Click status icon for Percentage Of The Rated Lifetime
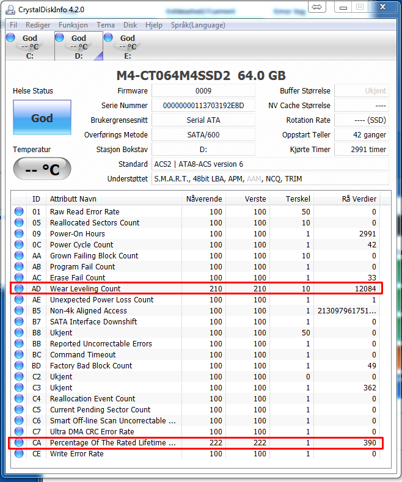This screenshot has height=482, width=402. coord(19,443)
